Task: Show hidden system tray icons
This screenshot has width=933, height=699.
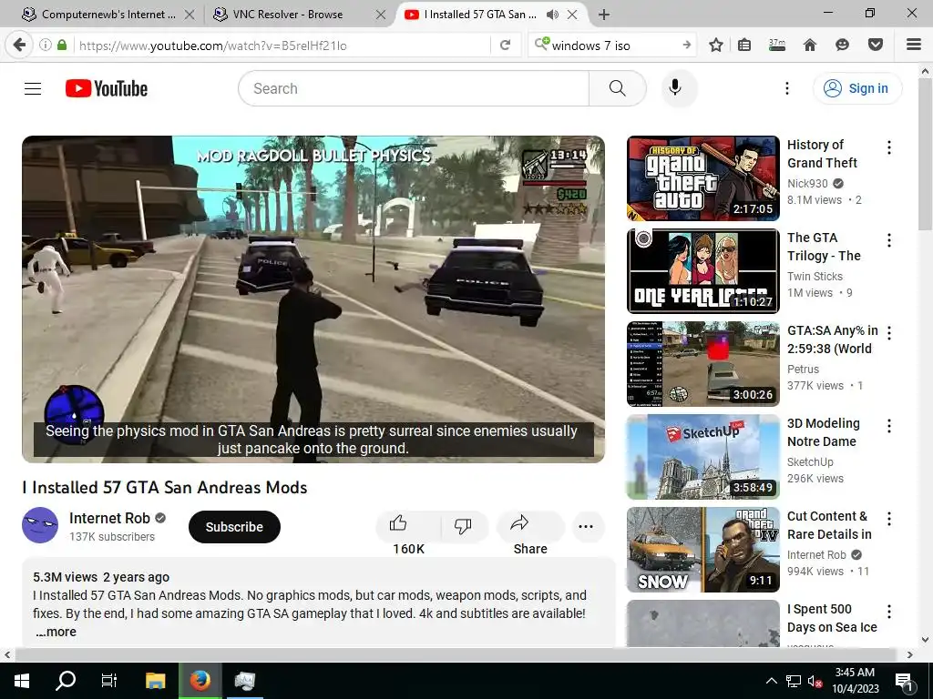Action: [x=771, y=681]
